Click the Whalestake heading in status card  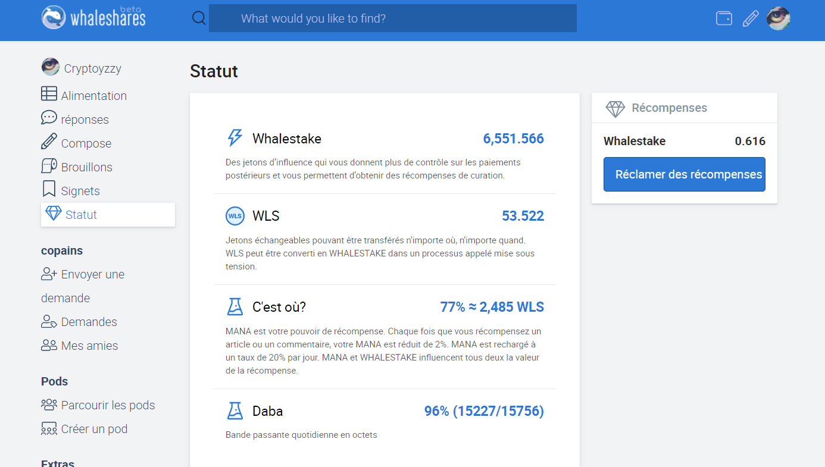[287, 139]
